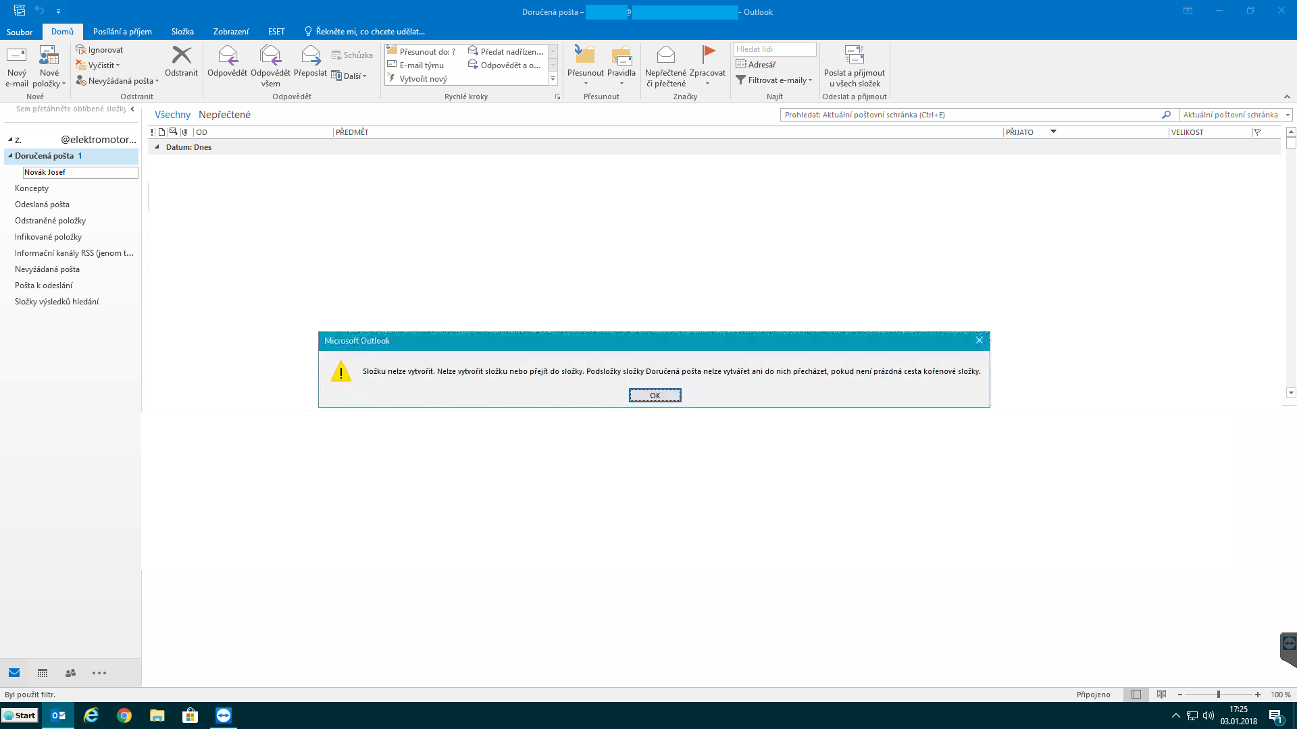This screenshot has height=729, width=1297.
Task: Toggle the Nepřečtené unread filter
Action: [224, 115]
